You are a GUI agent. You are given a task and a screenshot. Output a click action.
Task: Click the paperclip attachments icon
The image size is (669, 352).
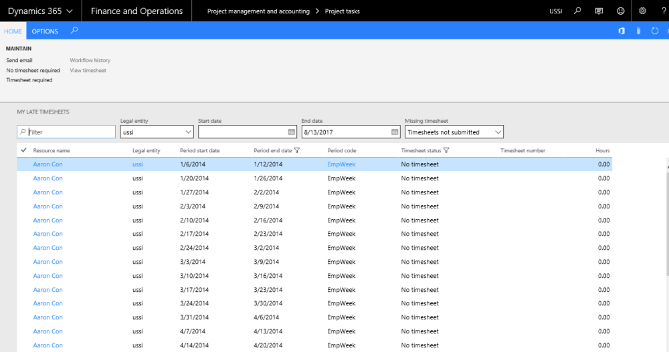(638, 31)
